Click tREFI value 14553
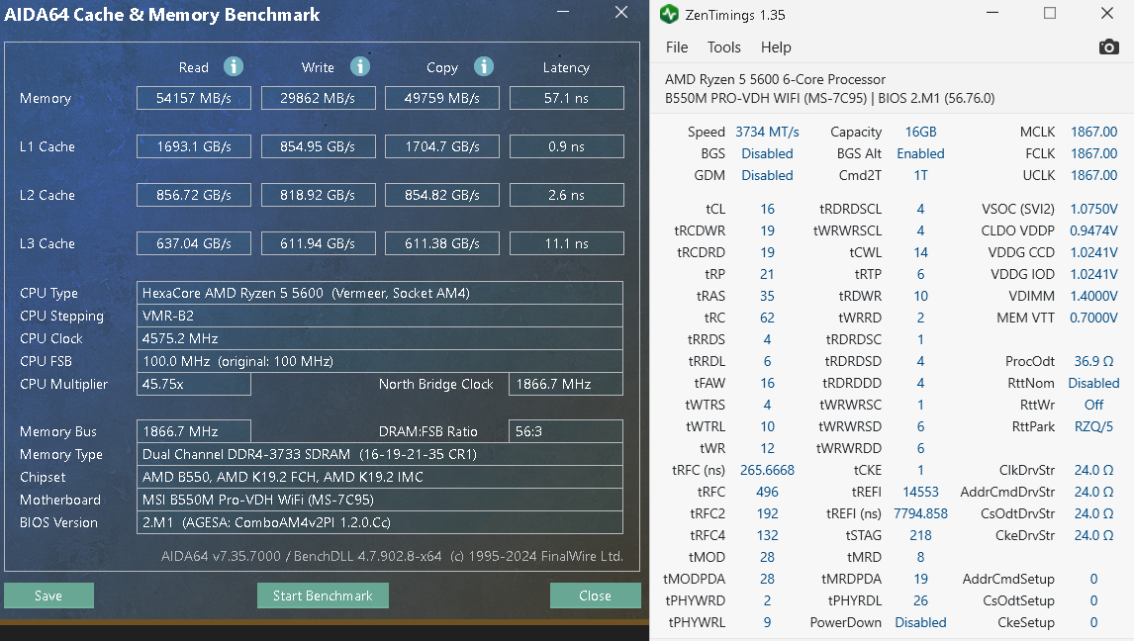The width and height of the screenshot is (1134, 641). [x=920, y=492]
